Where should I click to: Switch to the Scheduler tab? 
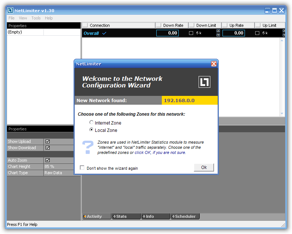click(x=185, y=216)
